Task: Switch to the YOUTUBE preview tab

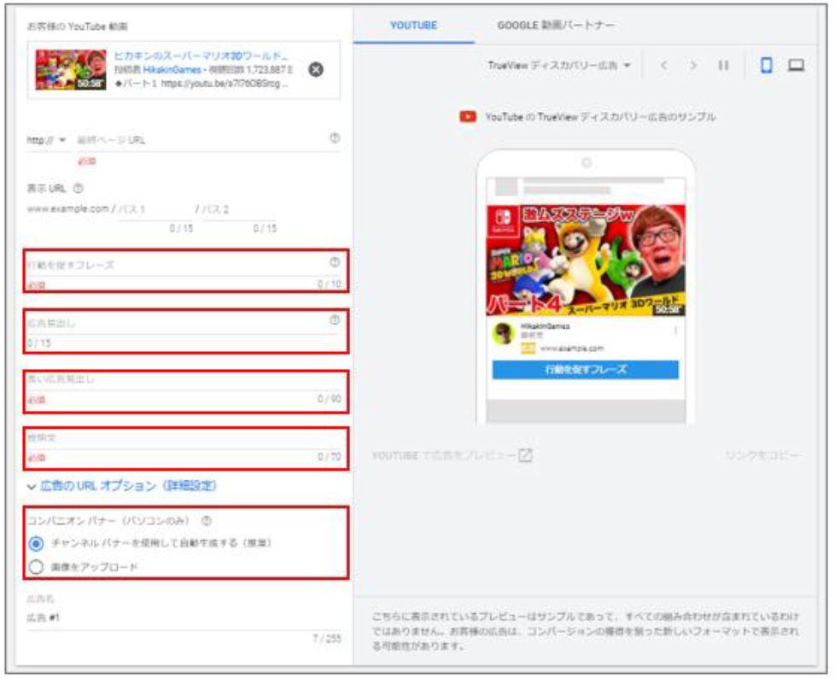Action: [x=414, y=26]
